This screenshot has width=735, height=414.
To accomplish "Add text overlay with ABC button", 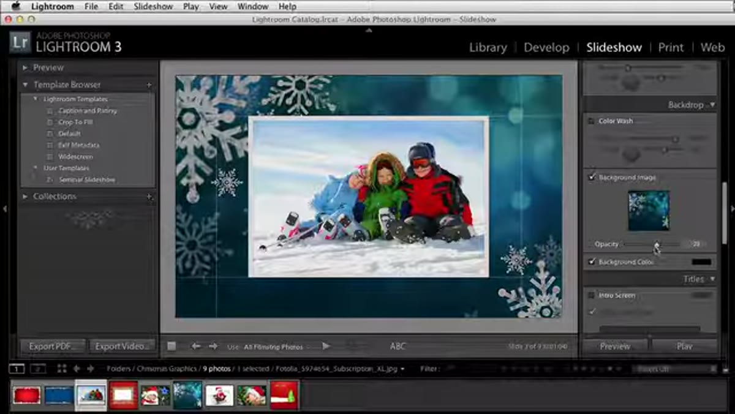I will coord(398,346).
